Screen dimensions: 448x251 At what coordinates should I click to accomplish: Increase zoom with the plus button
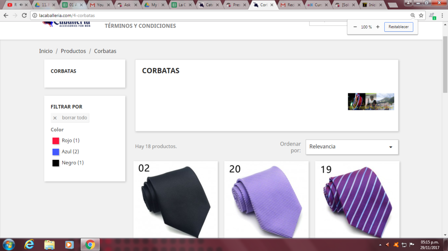(378, 27)
